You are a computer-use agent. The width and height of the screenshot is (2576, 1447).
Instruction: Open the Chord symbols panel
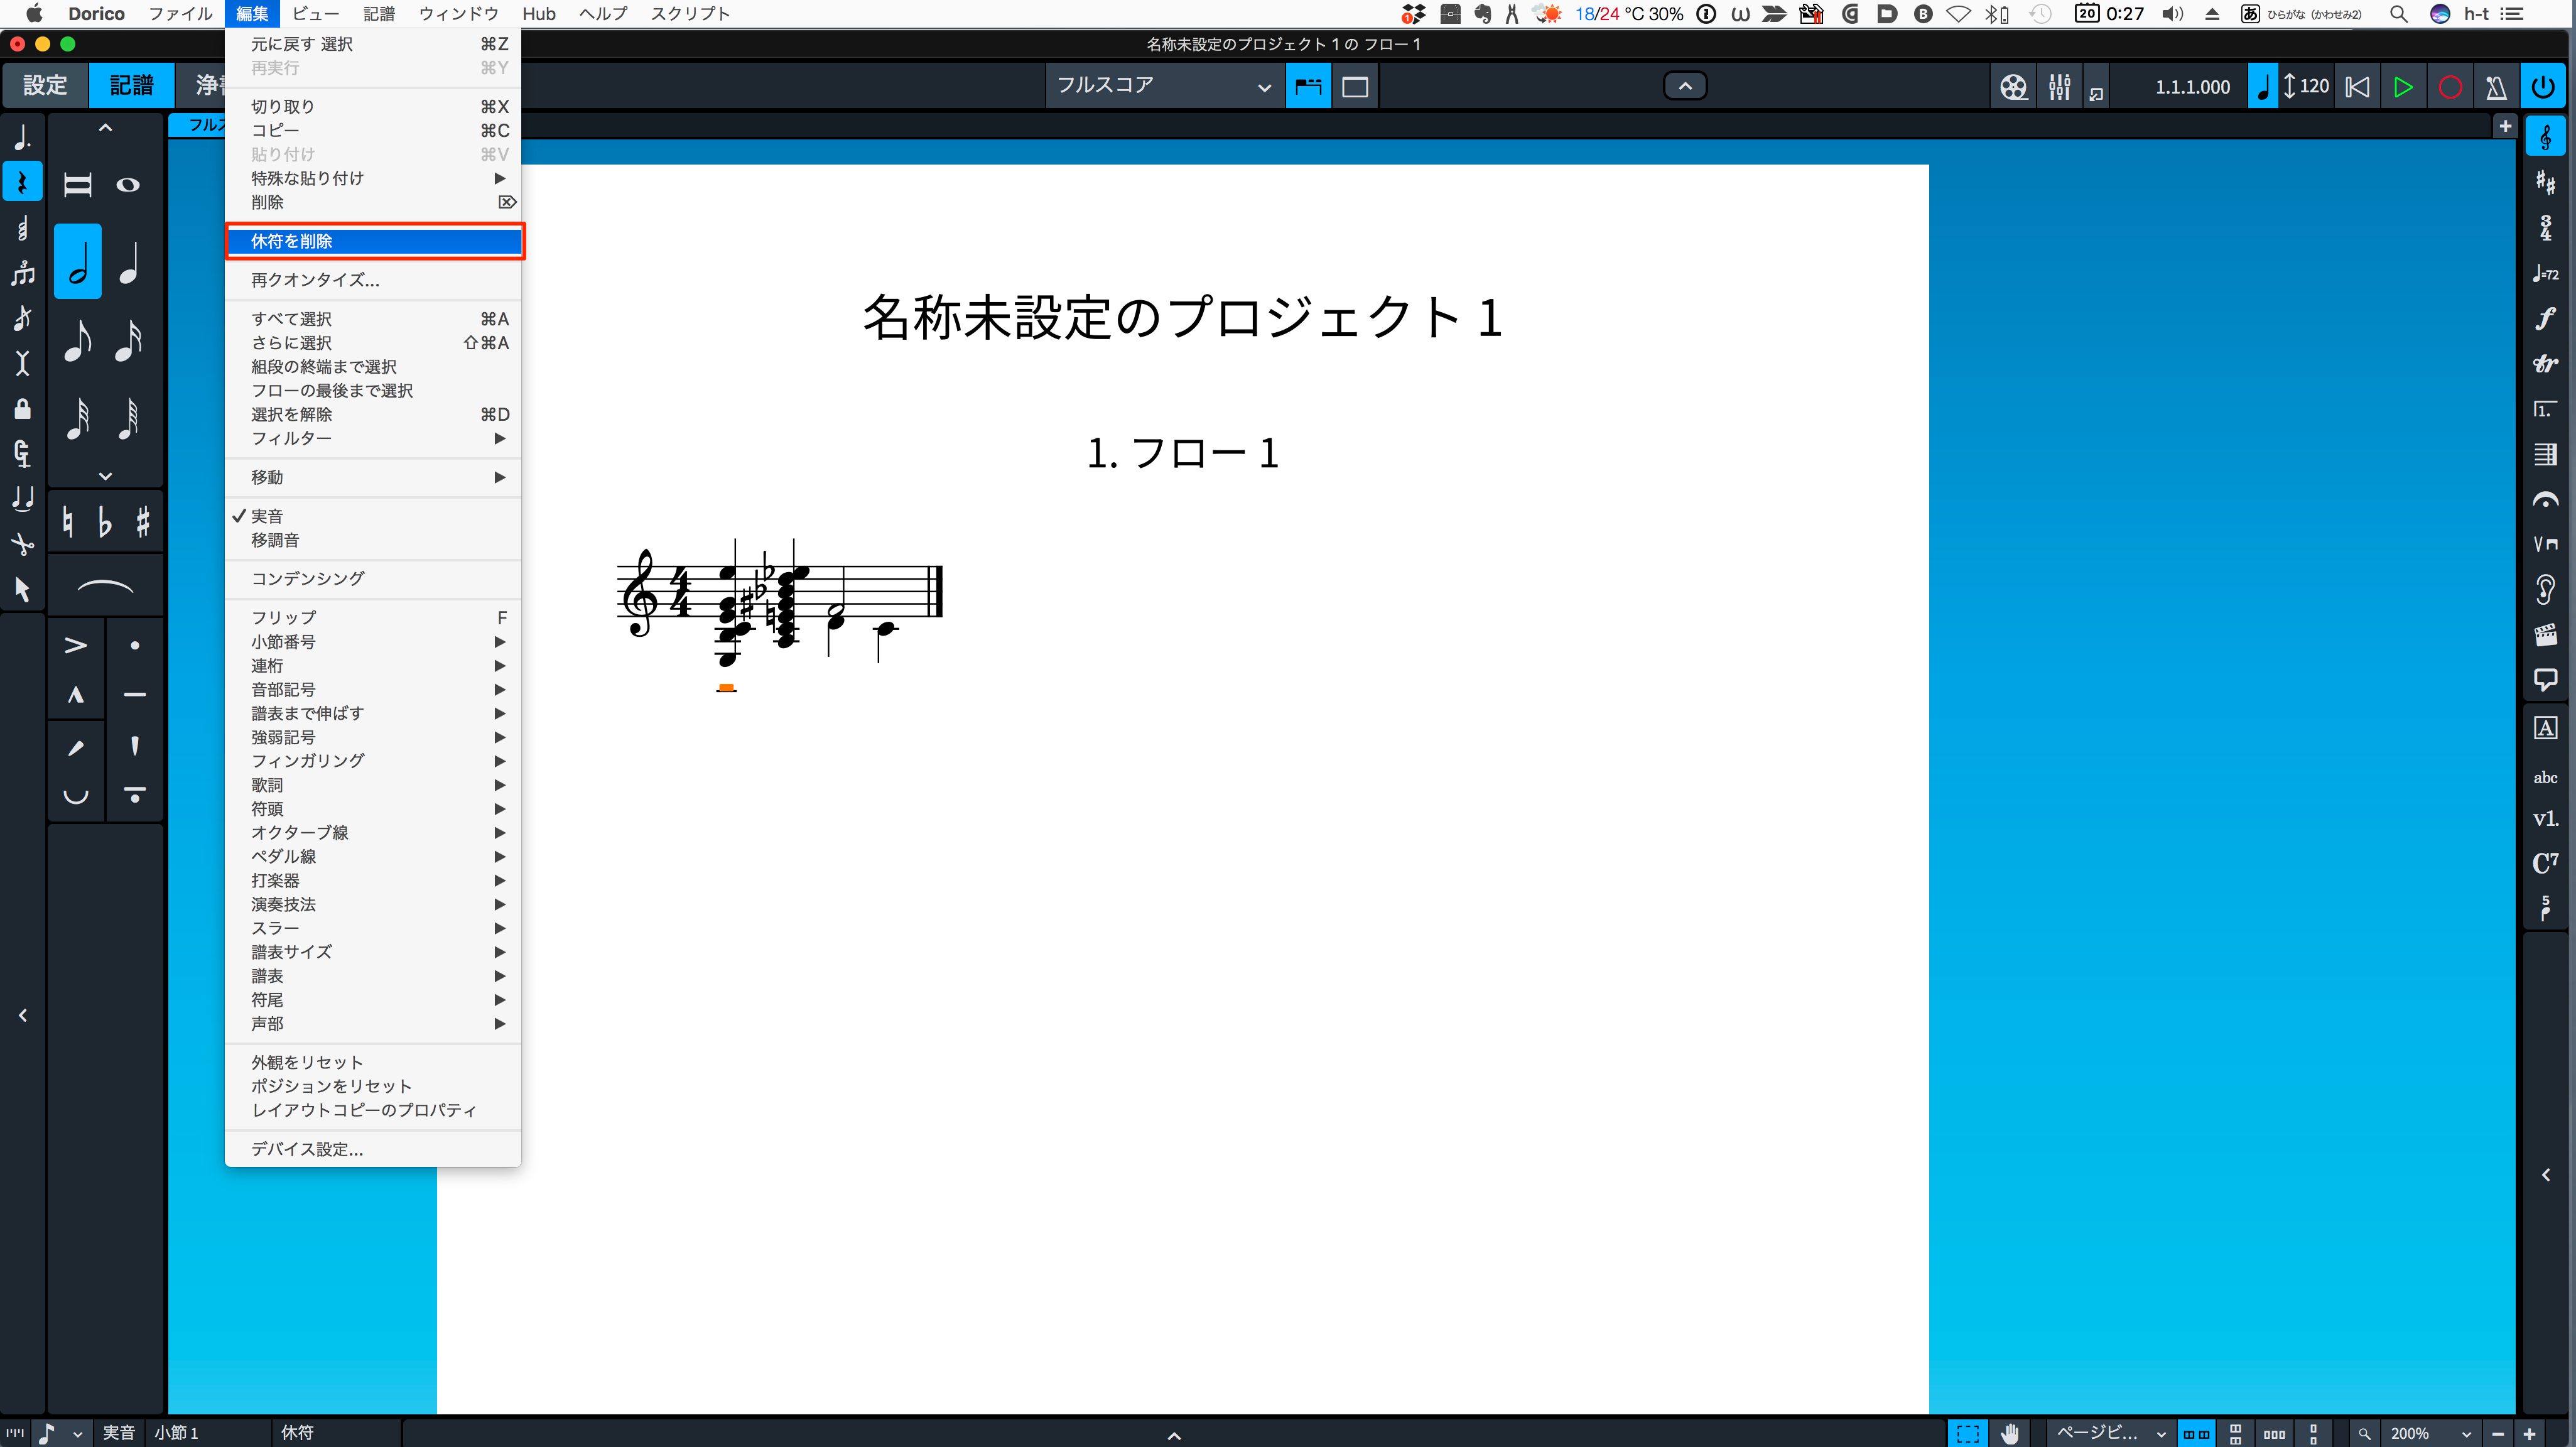pyautogui.click(x=2546, y=862)
